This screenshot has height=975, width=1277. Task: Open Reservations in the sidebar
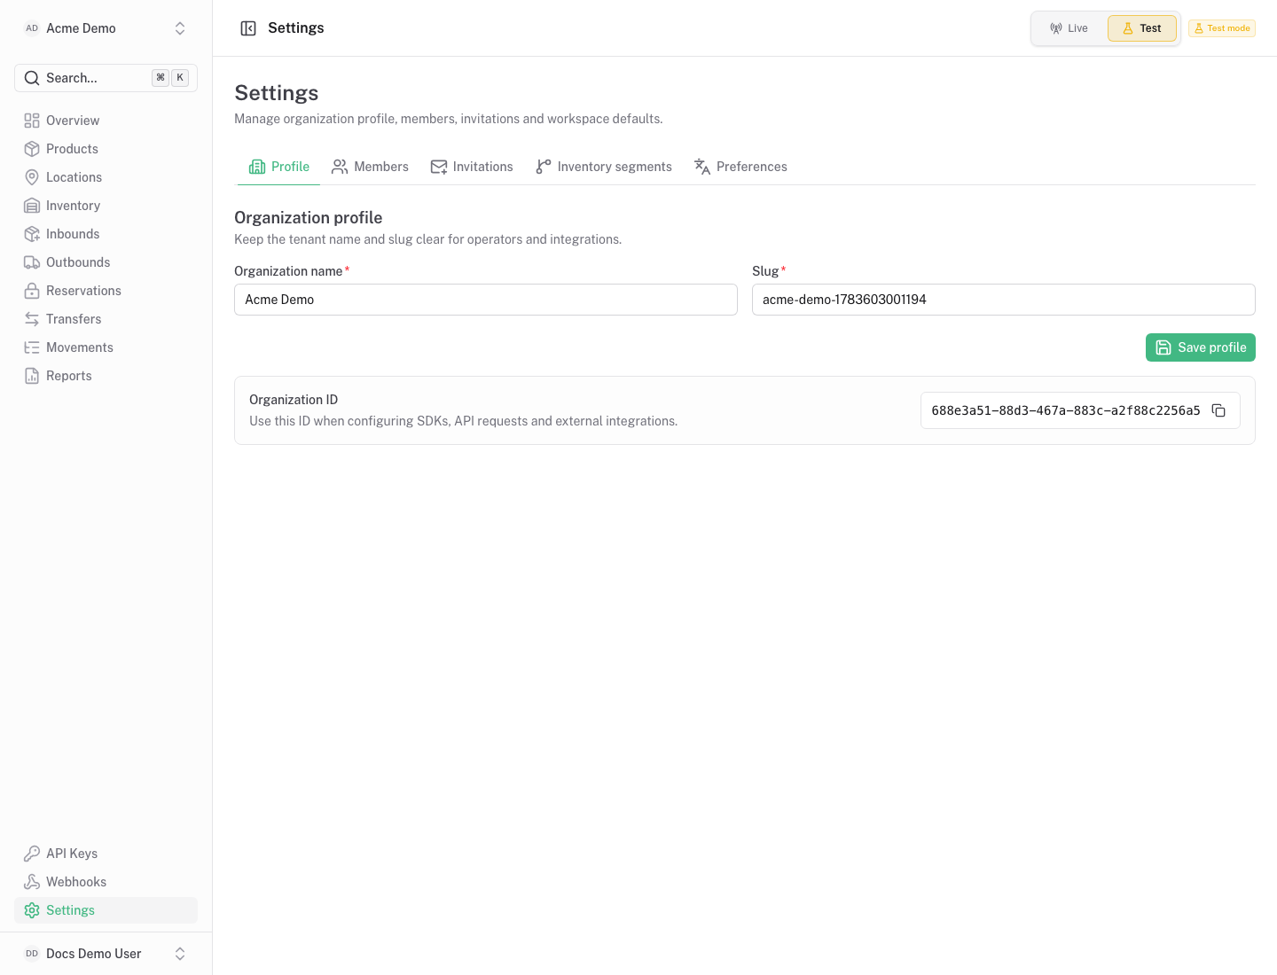[x=106, y=291]
